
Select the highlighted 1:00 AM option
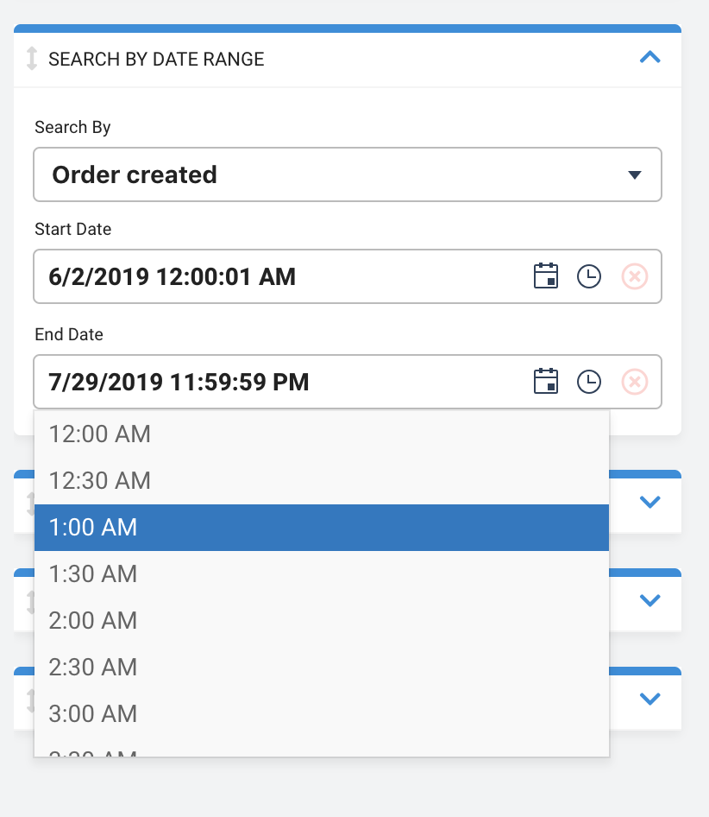(x=321, y=528)
